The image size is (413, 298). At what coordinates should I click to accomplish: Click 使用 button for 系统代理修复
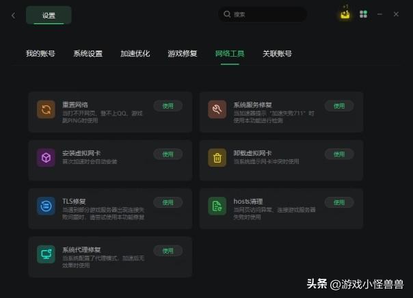(168, 251)
